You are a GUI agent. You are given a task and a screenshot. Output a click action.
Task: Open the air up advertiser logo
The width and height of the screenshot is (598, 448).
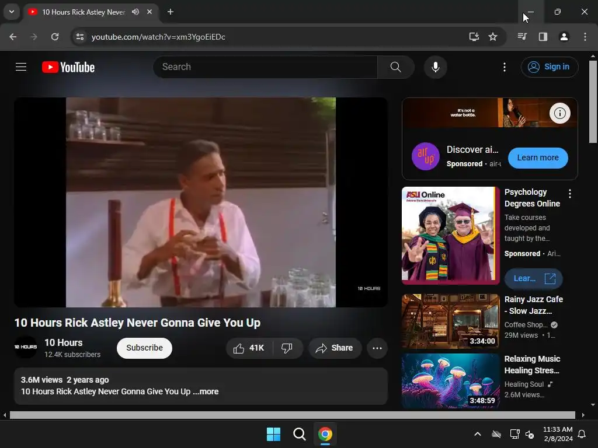425,156
